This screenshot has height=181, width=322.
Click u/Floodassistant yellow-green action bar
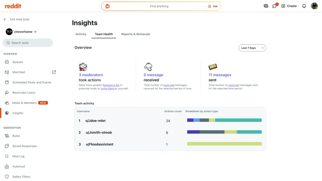coord(224,144)
